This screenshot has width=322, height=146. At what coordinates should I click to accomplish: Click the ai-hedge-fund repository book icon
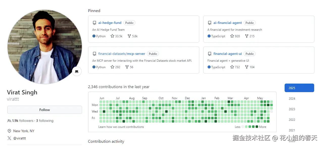pos(94,23)
